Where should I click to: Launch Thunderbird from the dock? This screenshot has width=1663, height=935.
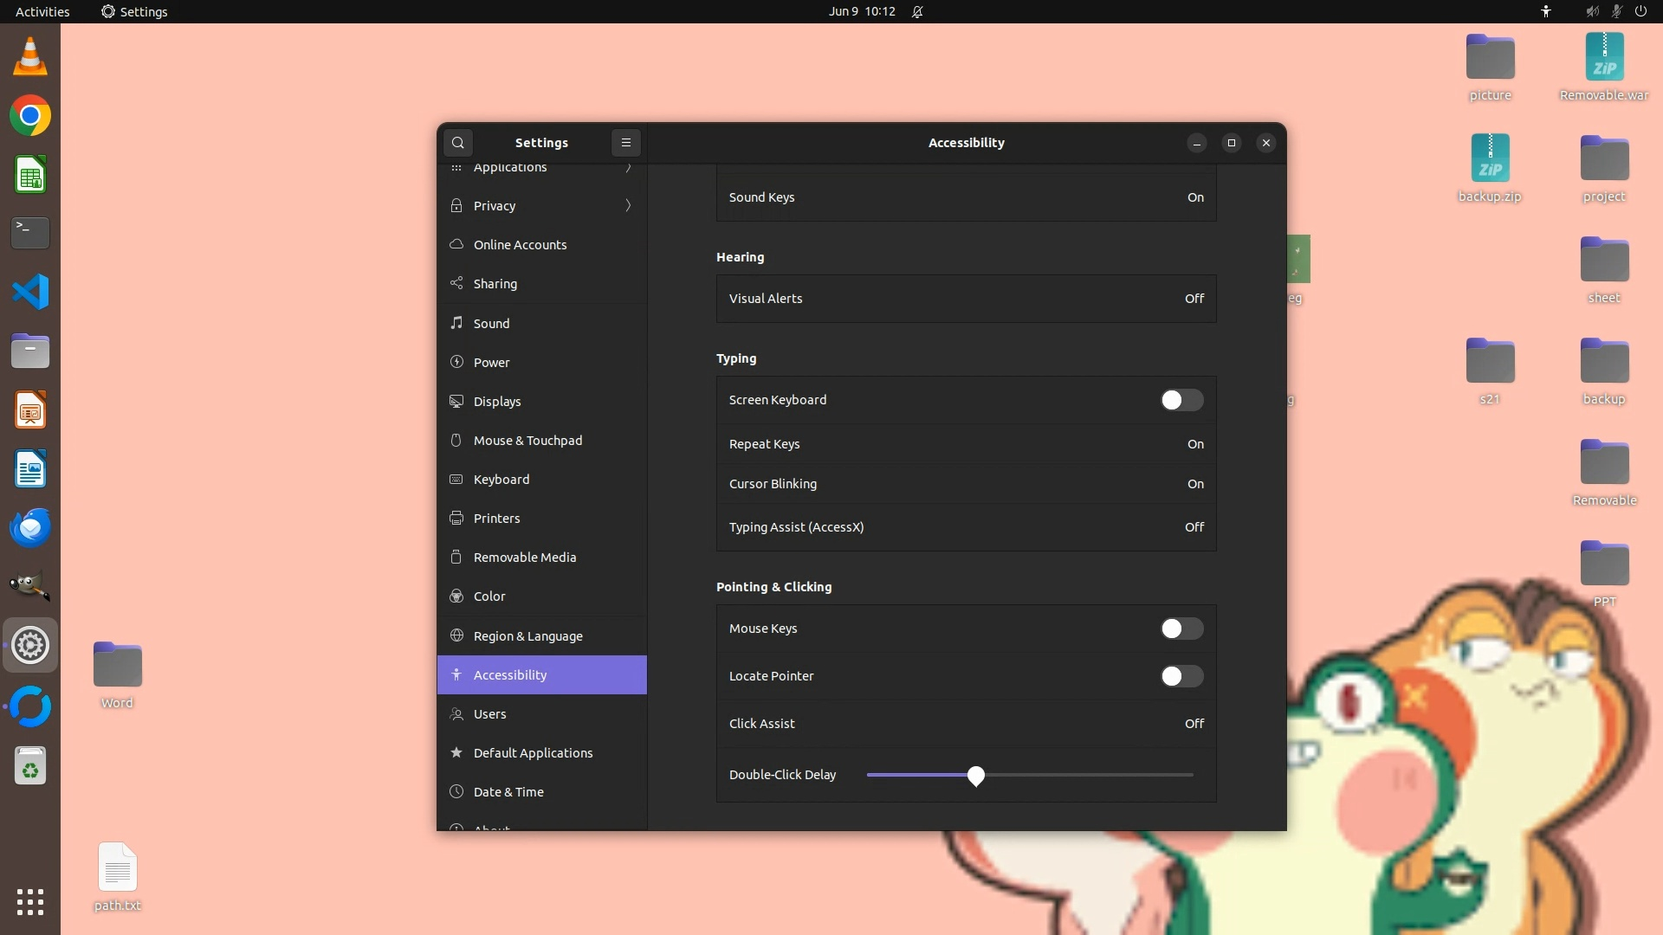30,527
